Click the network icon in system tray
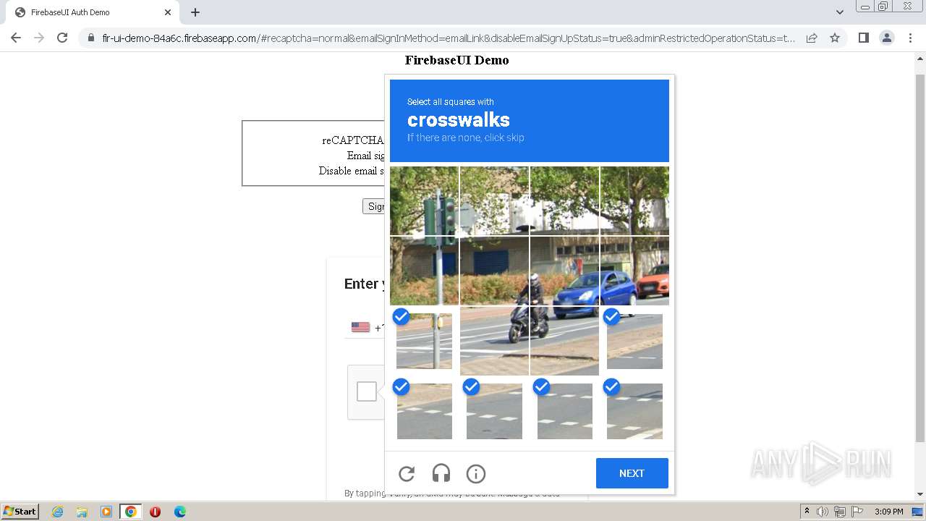Screen dimensions: 926x521 [x=840, y=512]
